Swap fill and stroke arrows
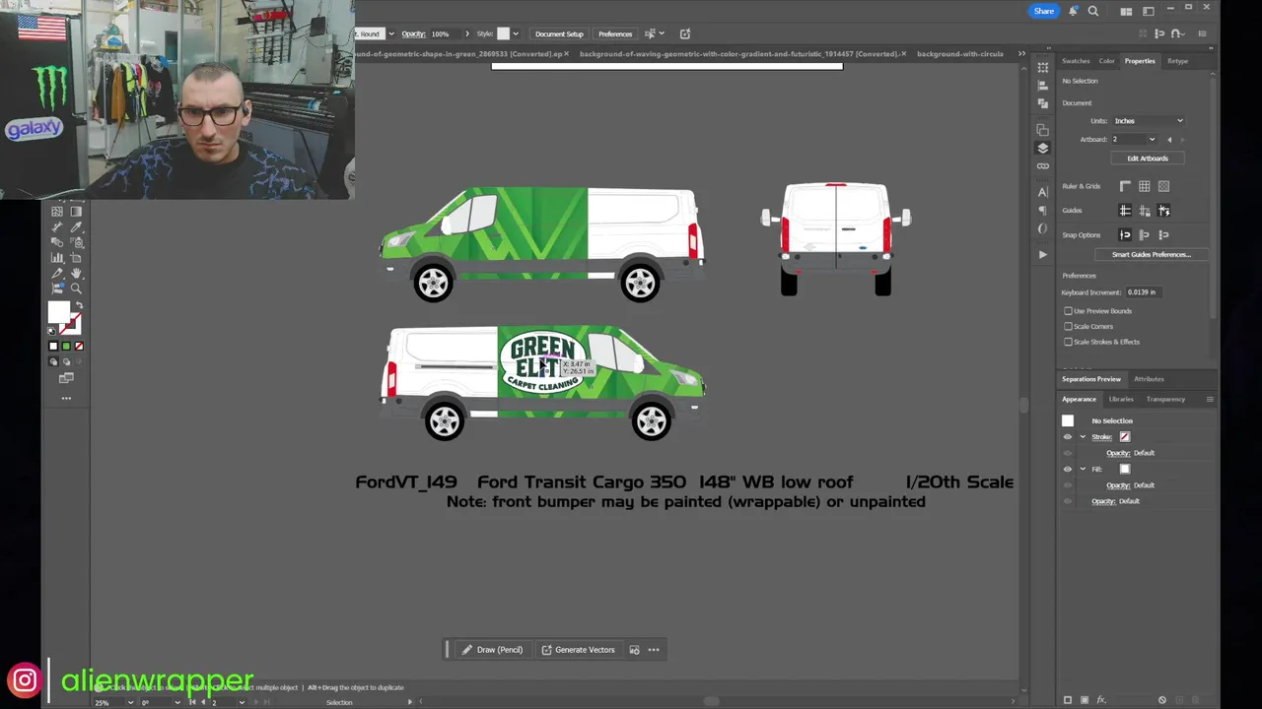1262x709 pixels. pyautogui.click(x=79, y=303)
